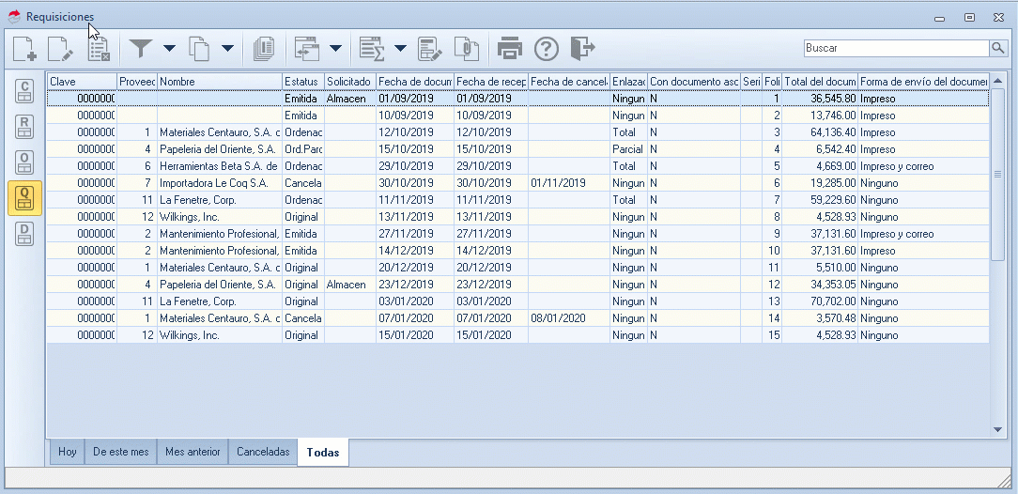The width and height of the screenshot is (1018, 494).
Task: Click the edit document pencil icon
Action: pos(60,48)
